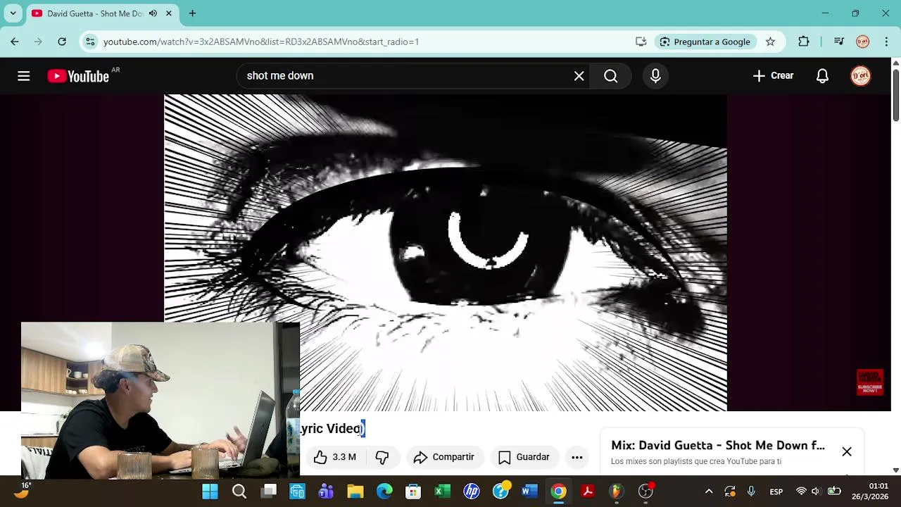This screenshot has height=507, width=901.
Task: Start voice search with the microphone icon
Action: tap(655, 76)
